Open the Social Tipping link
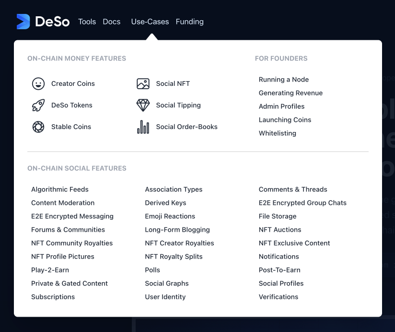The width and height of the screenshot is (395, 332). [x=178, y=105]
